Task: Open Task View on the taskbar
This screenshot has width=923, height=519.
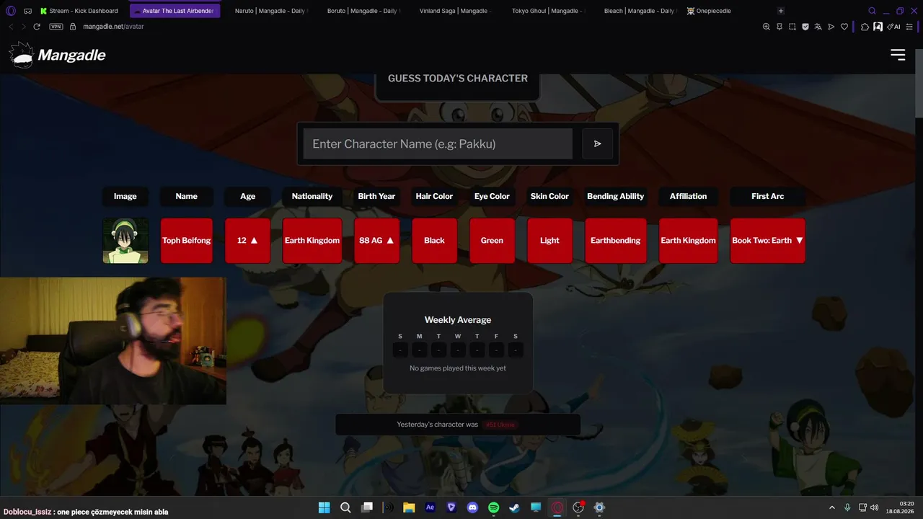Action: coord(366,507)
